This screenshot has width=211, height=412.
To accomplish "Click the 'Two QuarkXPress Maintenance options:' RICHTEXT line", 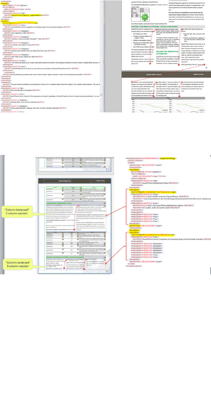I will [163, 205].
